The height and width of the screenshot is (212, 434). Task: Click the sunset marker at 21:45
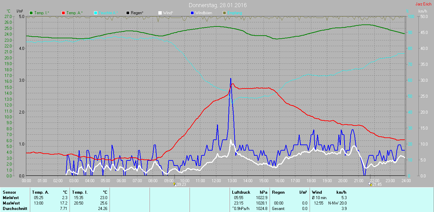coord(370,184)
